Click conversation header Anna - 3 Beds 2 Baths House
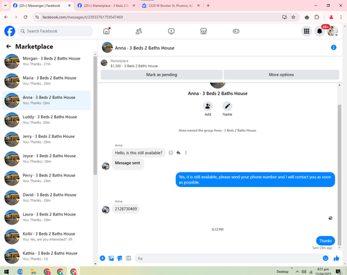This screenshot has height=275, width=347. (x=144, y=48)
